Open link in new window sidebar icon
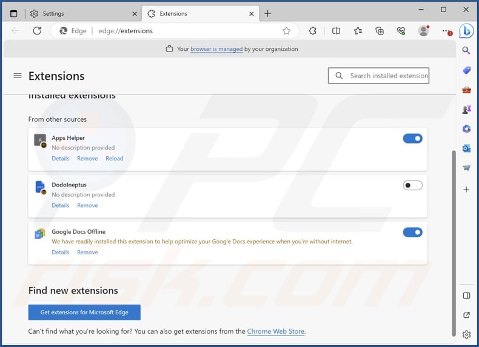Image resolution: width=479 pixels, height=347 pixels. (x=466, y=315)
